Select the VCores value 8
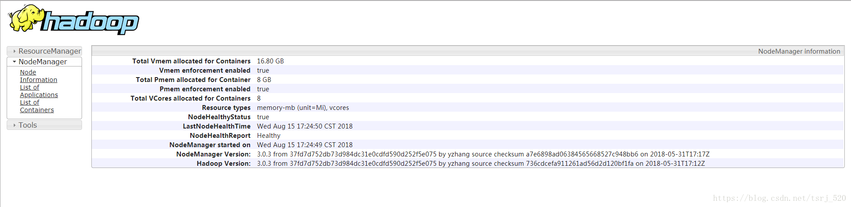This screenshot has height=207, width=851. (x=259, y=98)
